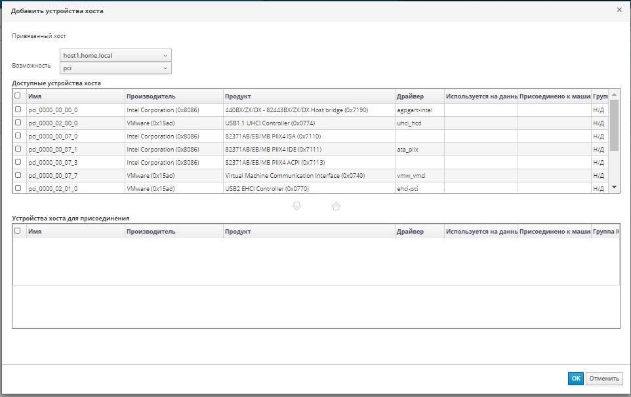
Task: Close the add host devices dialog
Action: tap(619, 10)
